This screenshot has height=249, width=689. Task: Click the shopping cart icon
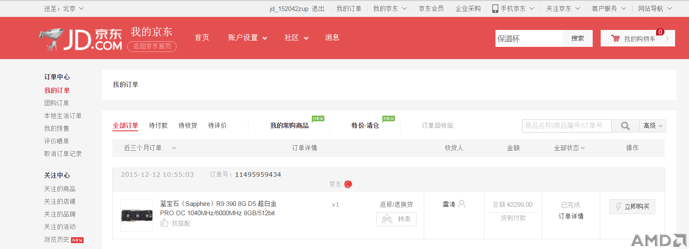[x=615, y=38]
